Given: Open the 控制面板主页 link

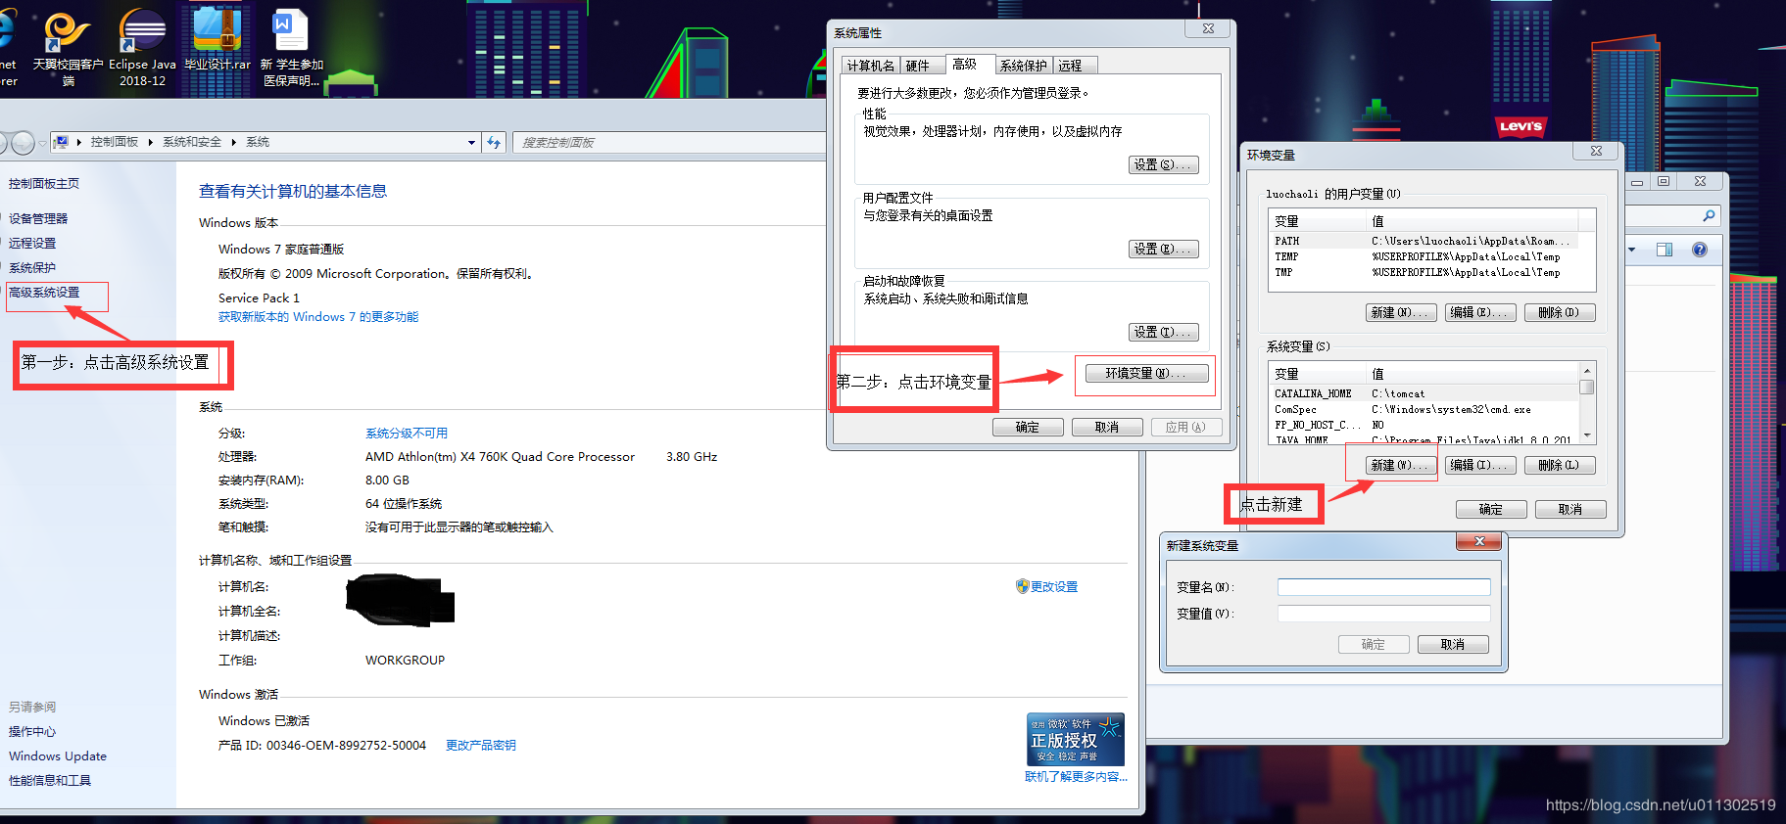Looking at the screenshot, I should (x=44, y=184).
